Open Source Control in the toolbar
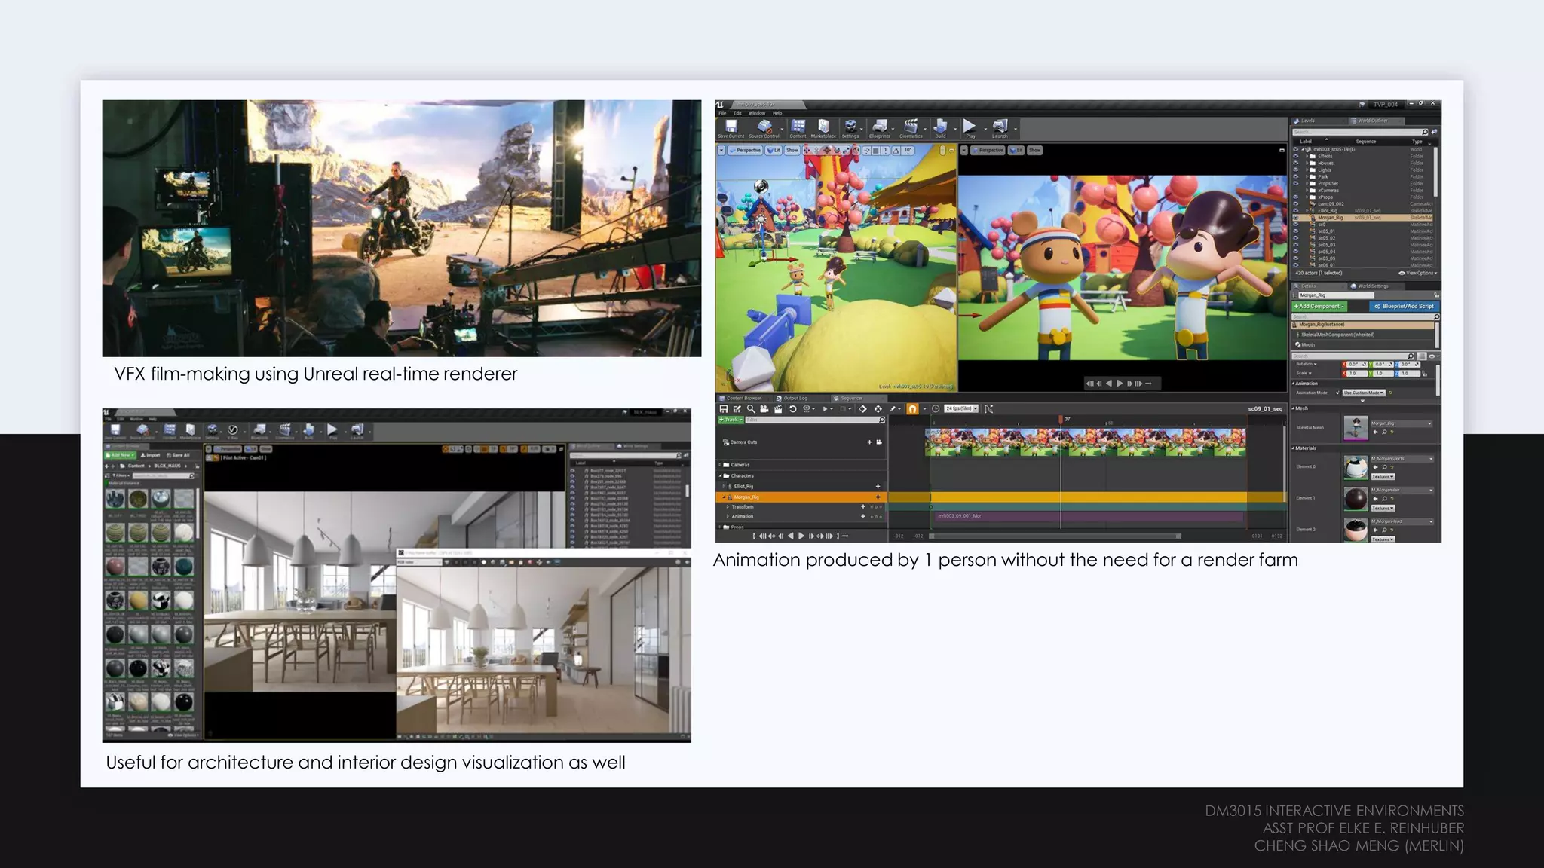1544x868 pixels. (x=764, y=128)
